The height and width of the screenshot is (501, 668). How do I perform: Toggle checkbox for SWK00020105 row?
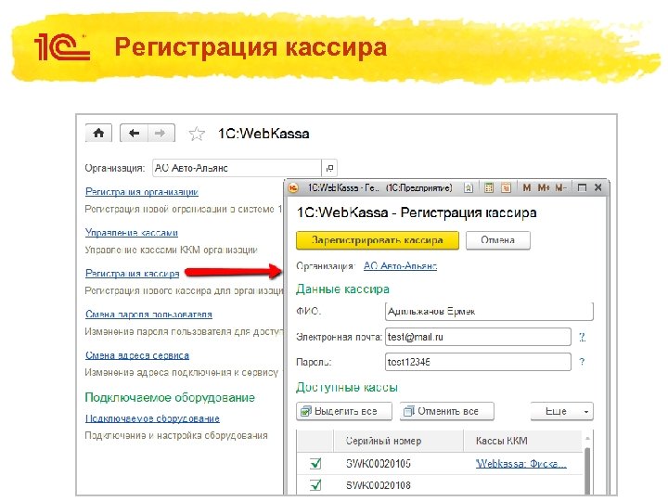[315, 464]
